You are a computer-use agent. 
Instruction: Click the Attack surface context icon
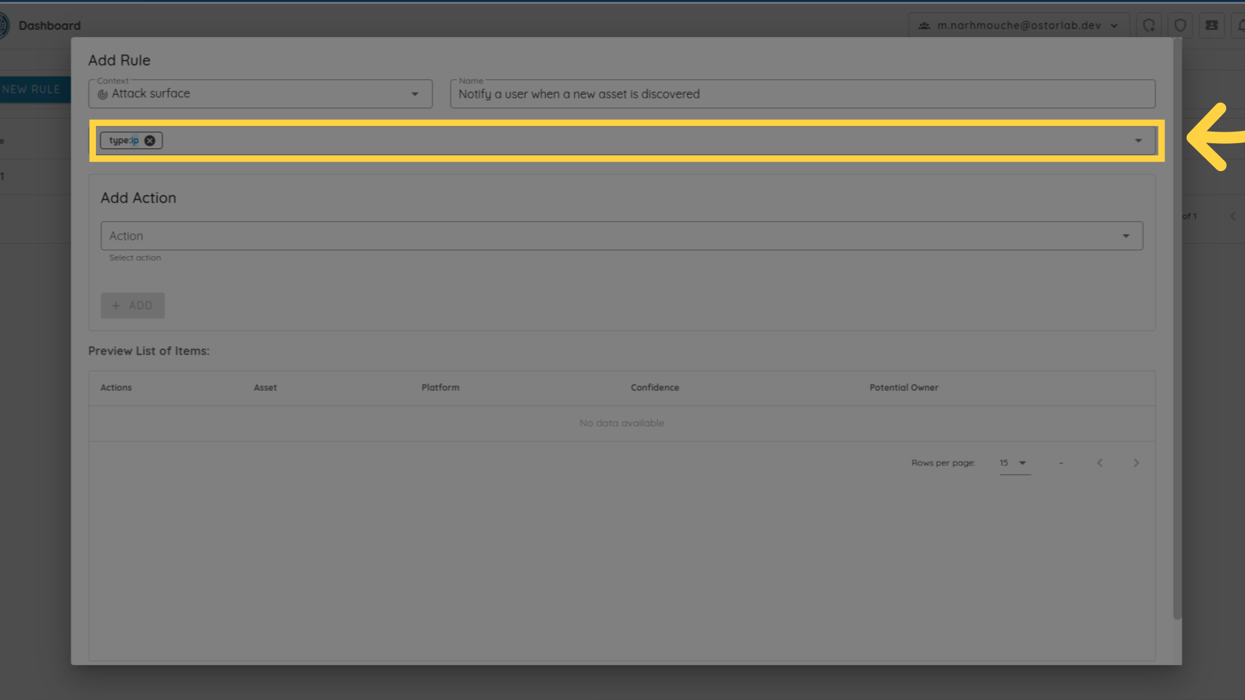point(102,94)
